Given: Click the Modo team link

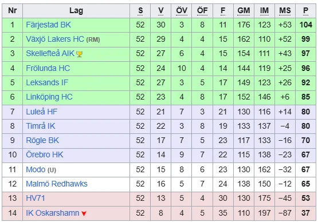Looking at the screenshot, I should [36, 169].
